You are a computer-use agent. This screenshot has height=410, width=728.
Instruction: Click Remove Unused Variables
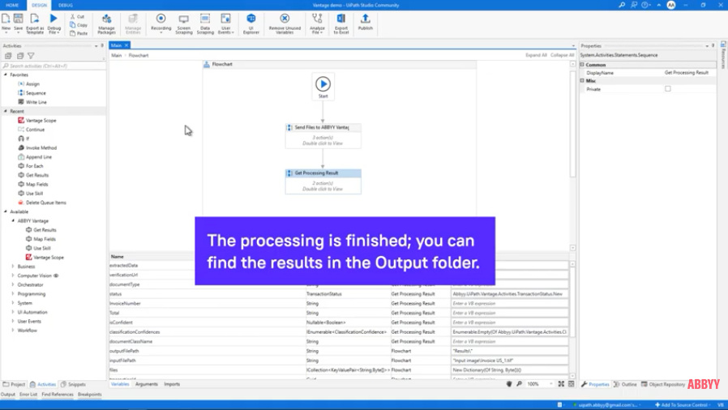pyautogui.click(x=285, y=23)
